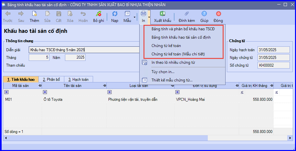This screenshot has width=296, height=151.
Task: Switch to 2. Phân bổ tab
Action: 51,79
